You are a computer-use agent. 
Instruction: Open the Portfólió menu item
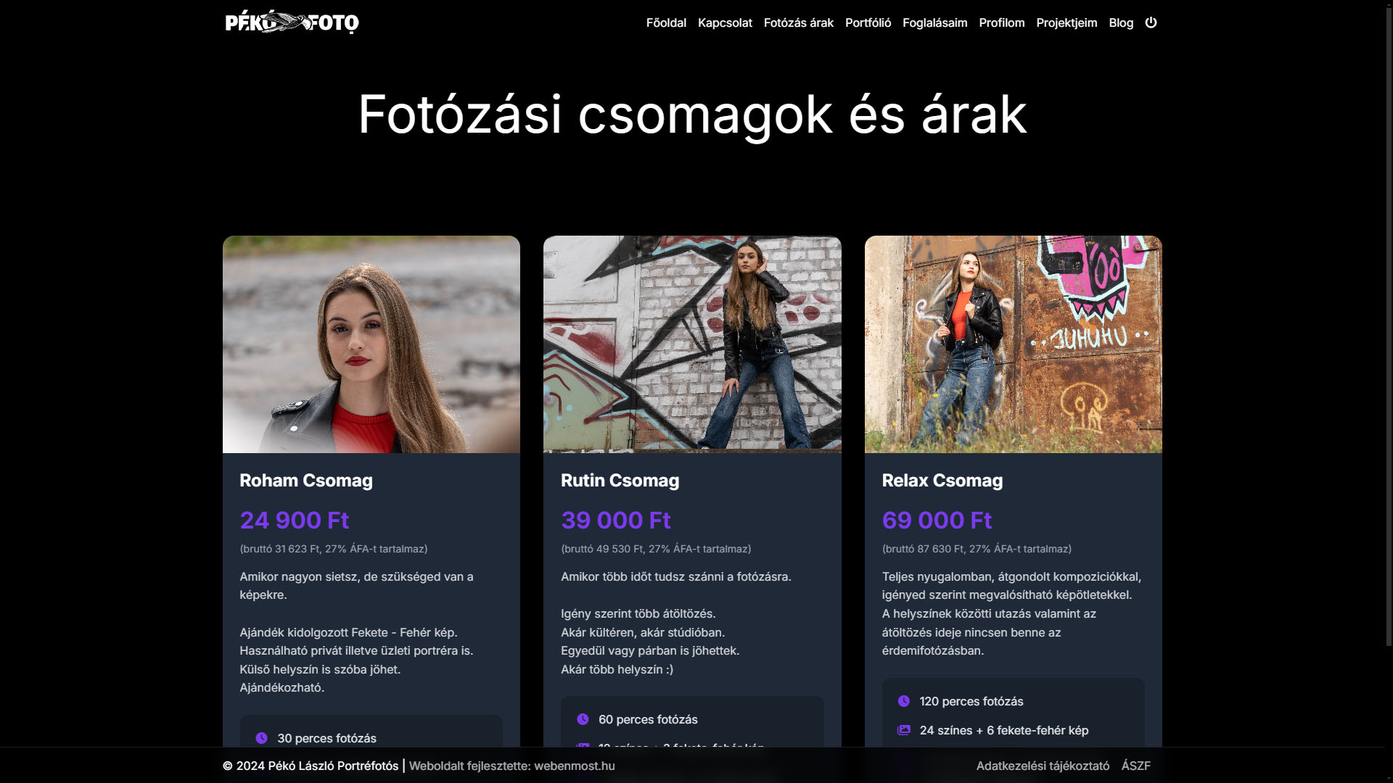coord(868,22)
